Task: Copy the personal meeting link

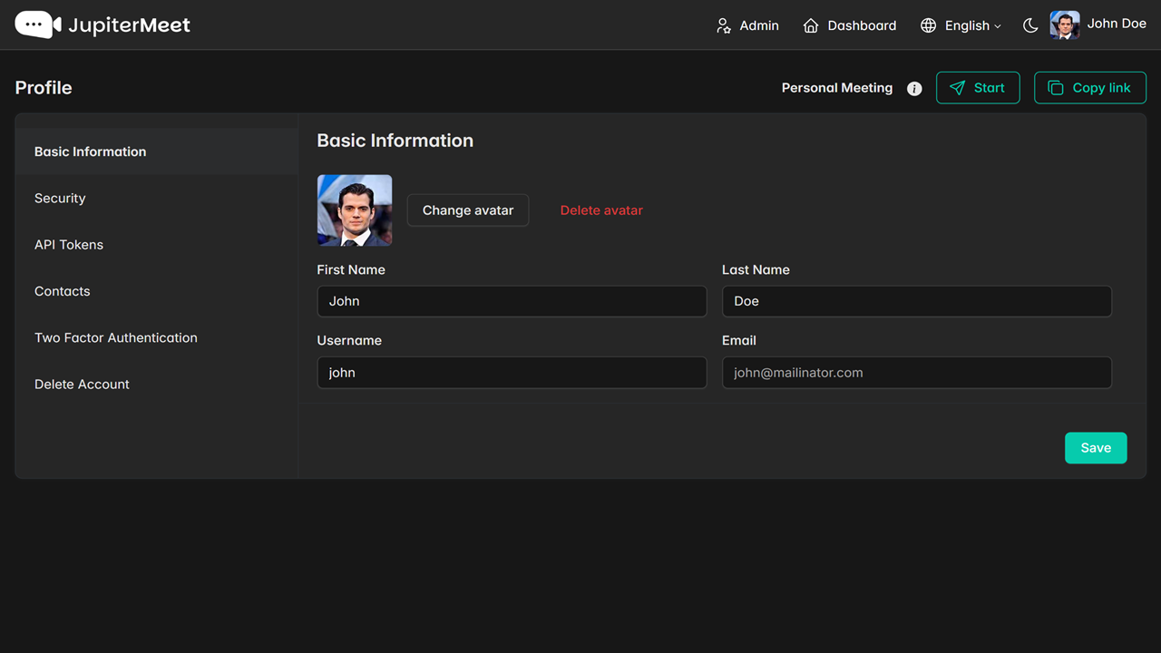Action: pos(1089,88)
